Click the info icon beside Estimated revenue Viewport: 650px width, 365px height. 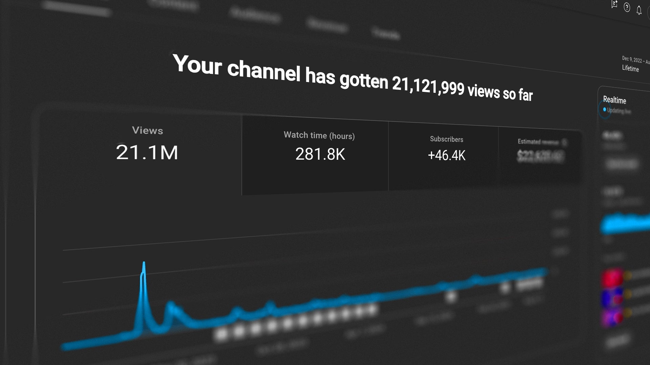564,142
